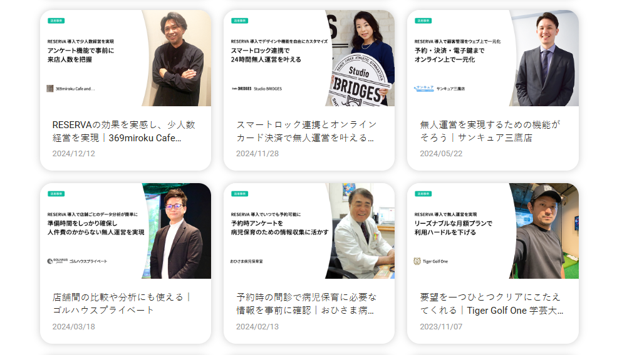Open the ゴルハウスプライベート article title
The width and height of the screenshot is (617, 355).
[122, 304]
